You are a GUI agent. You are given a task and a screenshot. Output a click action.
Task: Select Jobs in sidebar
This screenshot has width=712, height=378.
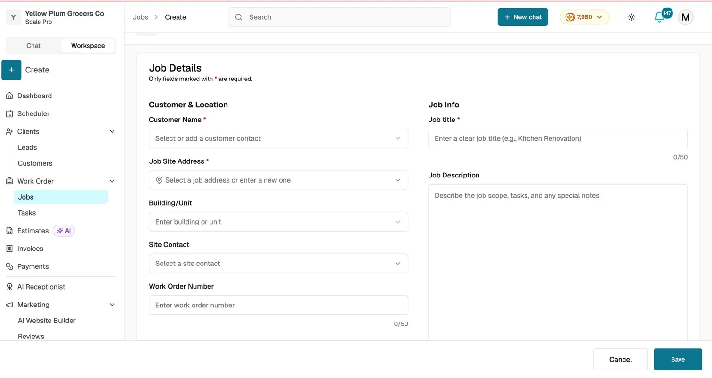61,197
